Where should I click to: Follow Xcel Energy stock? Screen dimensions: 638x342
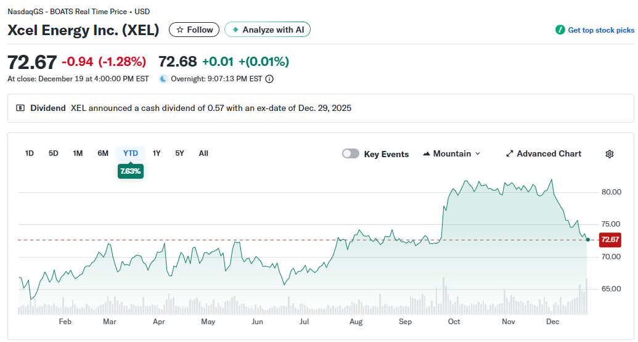tap(194, 30)
